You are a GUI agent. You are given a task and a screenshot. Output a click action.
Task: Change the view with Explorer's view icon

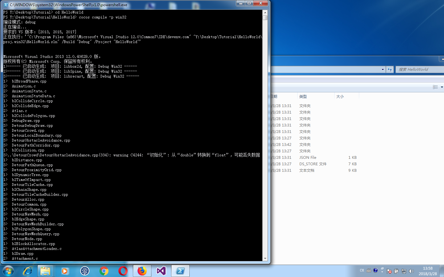[x=435, y=87]
